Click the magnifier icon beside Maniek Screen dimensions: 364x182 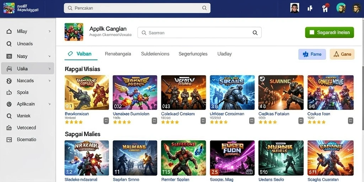tap(9, 116)
